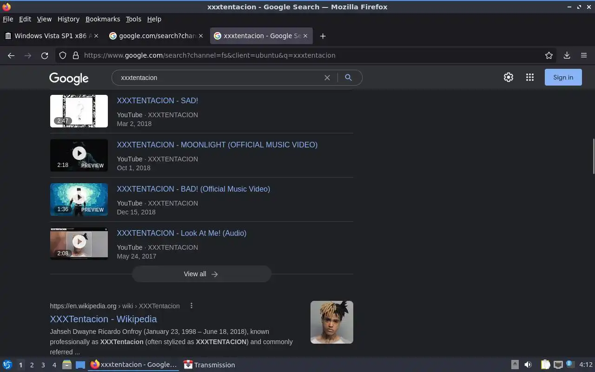Open the Wikipedia result three-dot menu
595x372 pixels.
[192, 306]
